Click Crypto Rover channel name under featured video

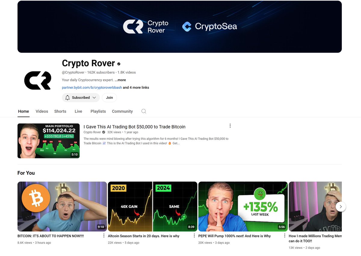tap(92, 132)
